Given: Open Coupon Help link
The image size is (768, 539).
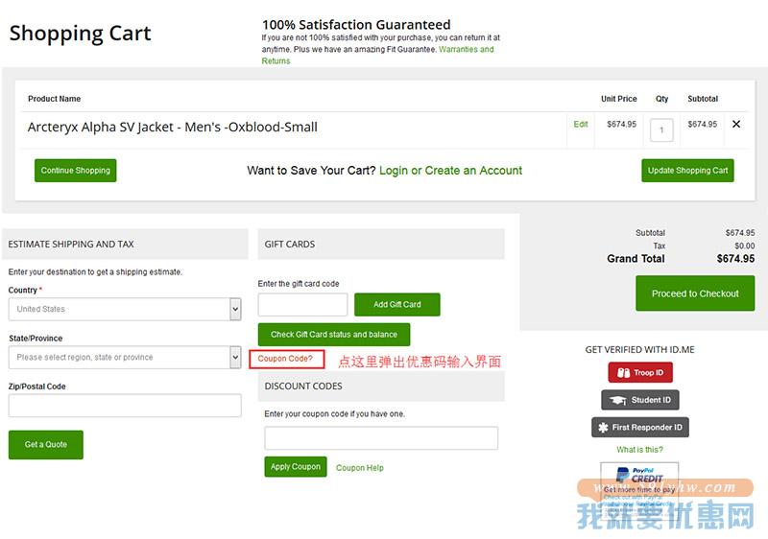Looking at the screenshot, I should (x=359, y=468).
